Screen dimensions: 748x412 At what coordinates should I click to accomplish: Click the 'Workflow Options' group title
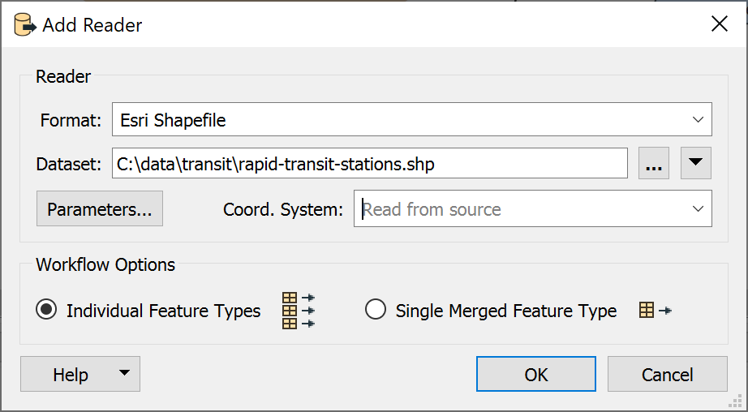[105, 264]
